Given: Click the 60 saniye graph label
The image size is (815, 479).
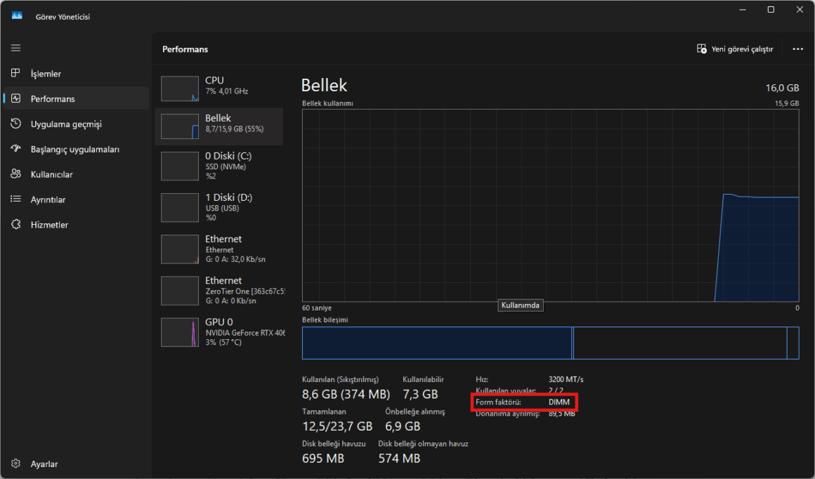Looking at the screenshot, I should coord(317,308).
